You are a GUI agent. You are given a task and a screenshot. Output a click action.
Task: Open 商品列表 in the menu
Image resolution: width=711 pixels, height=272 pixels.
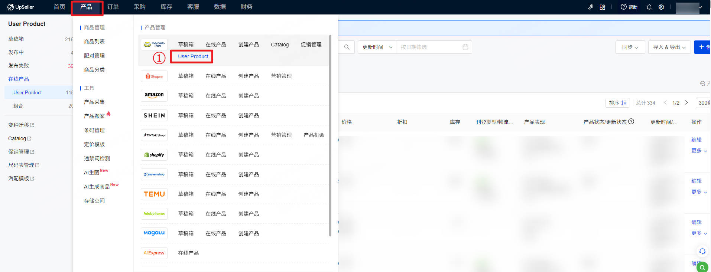94,42
